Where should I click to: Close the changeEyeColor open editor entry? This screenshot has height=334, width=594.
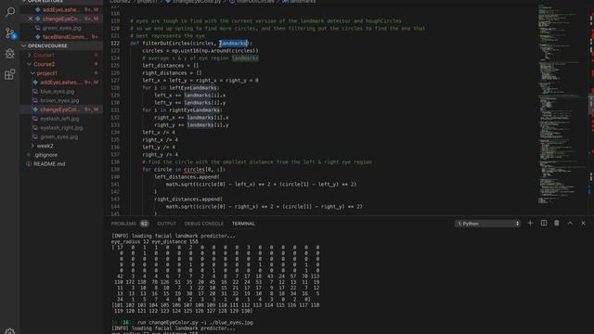point(31,19)
